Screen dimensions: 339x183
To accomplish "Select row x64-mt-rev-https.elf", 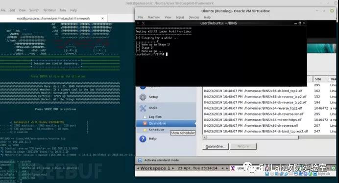I will [x=269, y=120].
